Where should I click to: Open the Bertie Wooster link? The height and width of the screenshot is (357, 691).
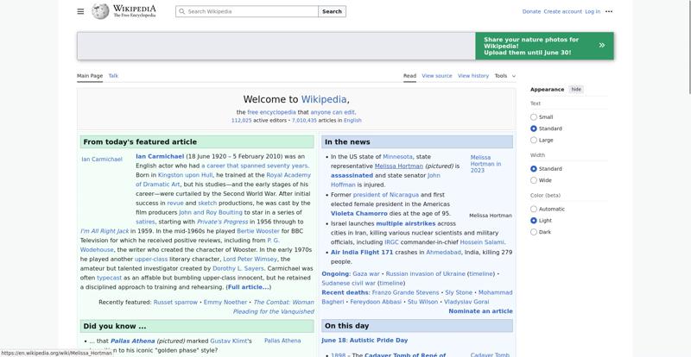point(258,230)
